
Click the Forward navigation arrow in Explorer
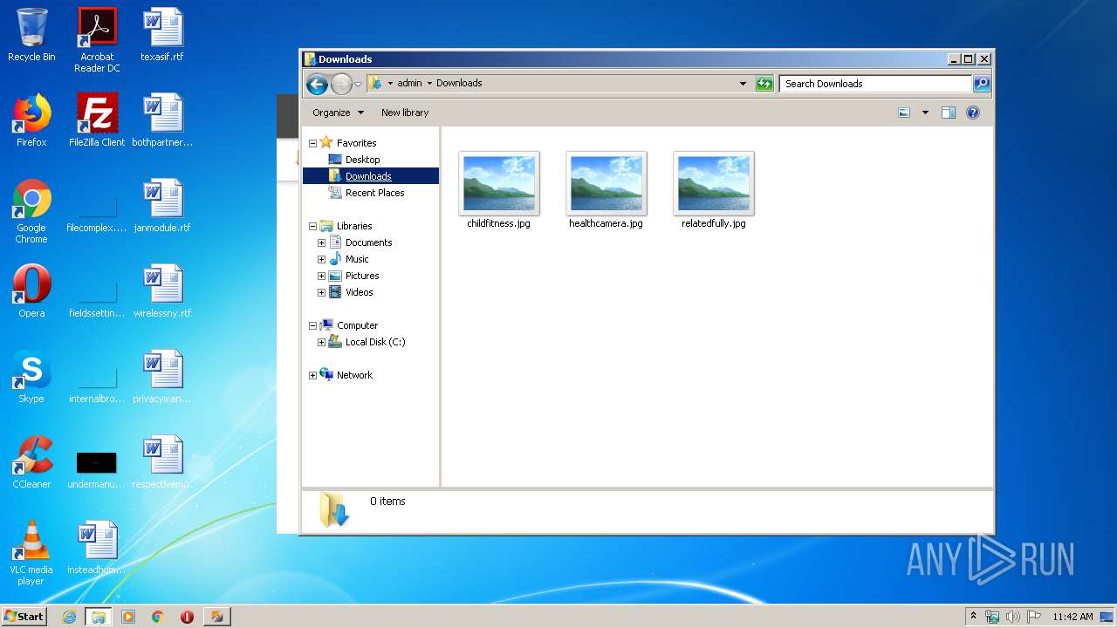click(341, 84)
